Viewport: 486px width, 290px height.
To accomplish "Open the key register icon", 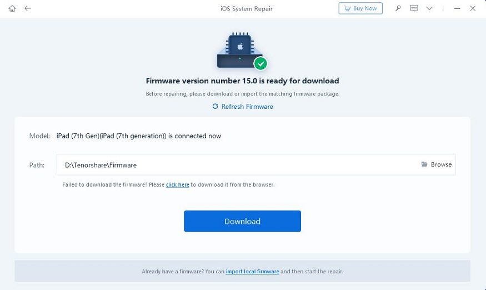I will pos(398,8).
